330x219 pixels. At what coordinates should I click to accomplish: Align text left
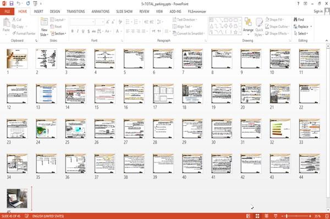(128, 31)
